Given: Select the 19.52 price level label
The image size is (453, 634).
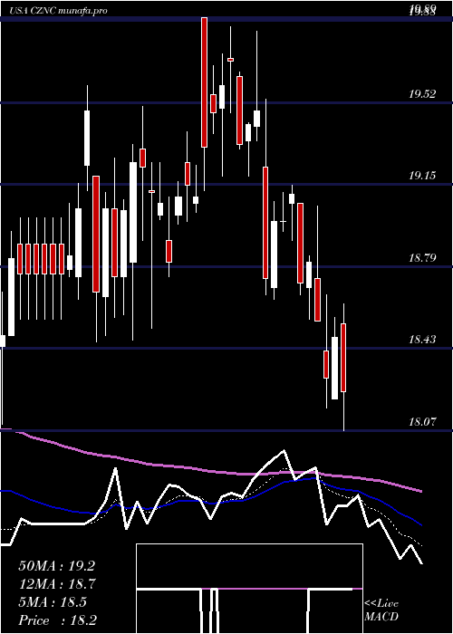Looking at the screenshot, I should tap(422, 94).
